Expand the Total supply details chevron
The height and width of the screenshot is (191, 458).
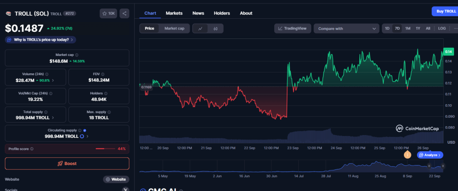[53, 118]
